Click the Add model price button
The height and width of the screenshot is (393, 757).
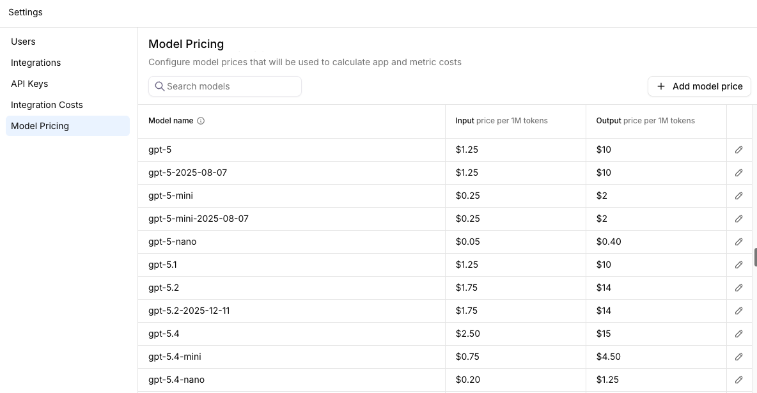click(x=699, y=86)
